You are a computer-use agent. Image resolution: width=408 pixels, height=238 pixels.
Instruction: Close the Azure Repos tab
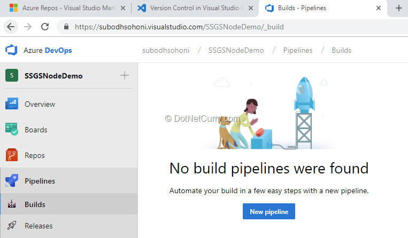click(x=123, y=8)
